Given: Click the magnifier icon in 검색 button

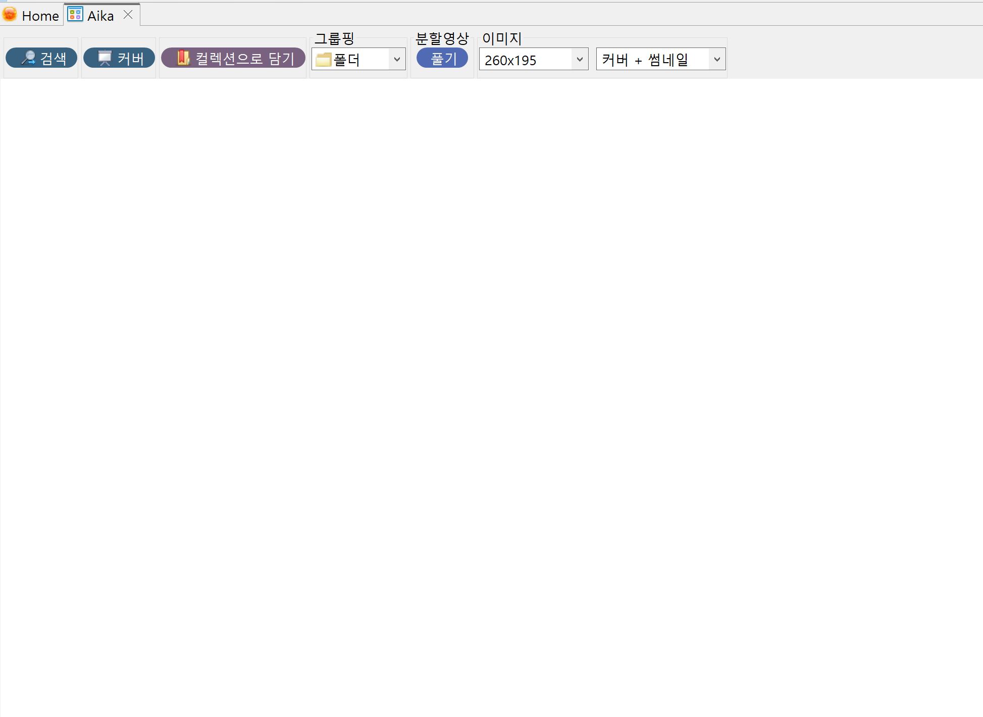Looking at the screenshot, I should (28, 58).
